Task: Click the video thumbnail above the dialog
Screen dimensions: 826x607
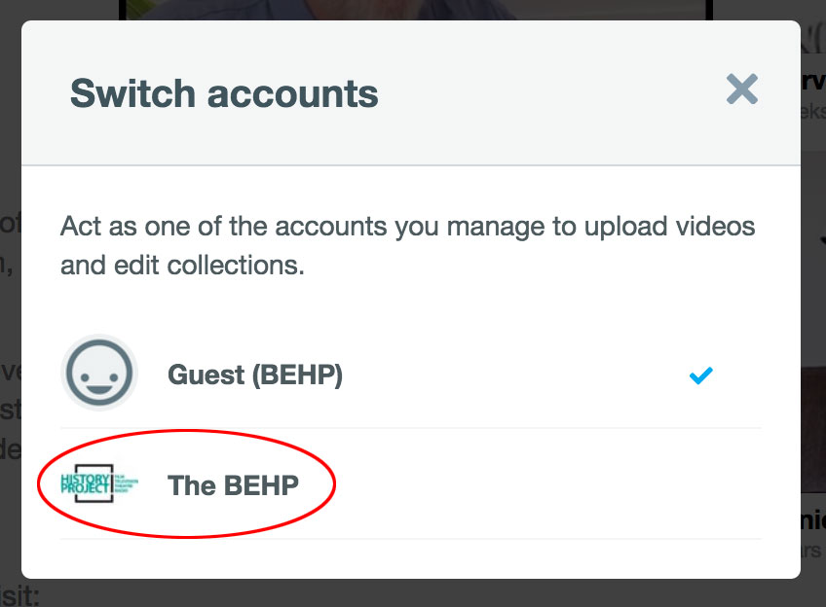Action: pyautogui.click(x=416, y=10)
